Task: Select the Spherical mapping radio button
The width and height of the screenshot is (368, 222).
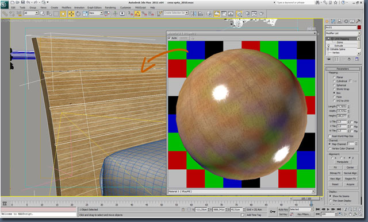Action: pos(334,85)
